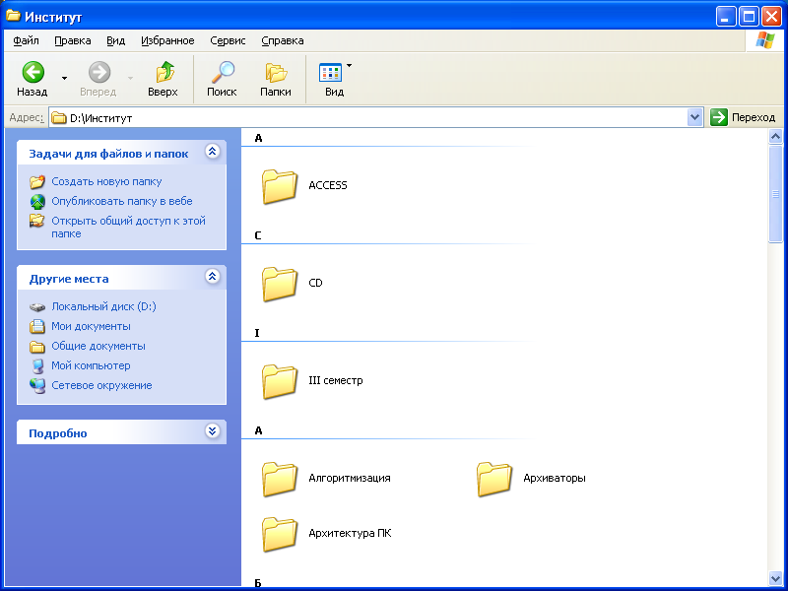Screen dimensions: 788x591
Task: Open the Вид toolbar dropdown arrow
Action: click(x=350, y=65)
